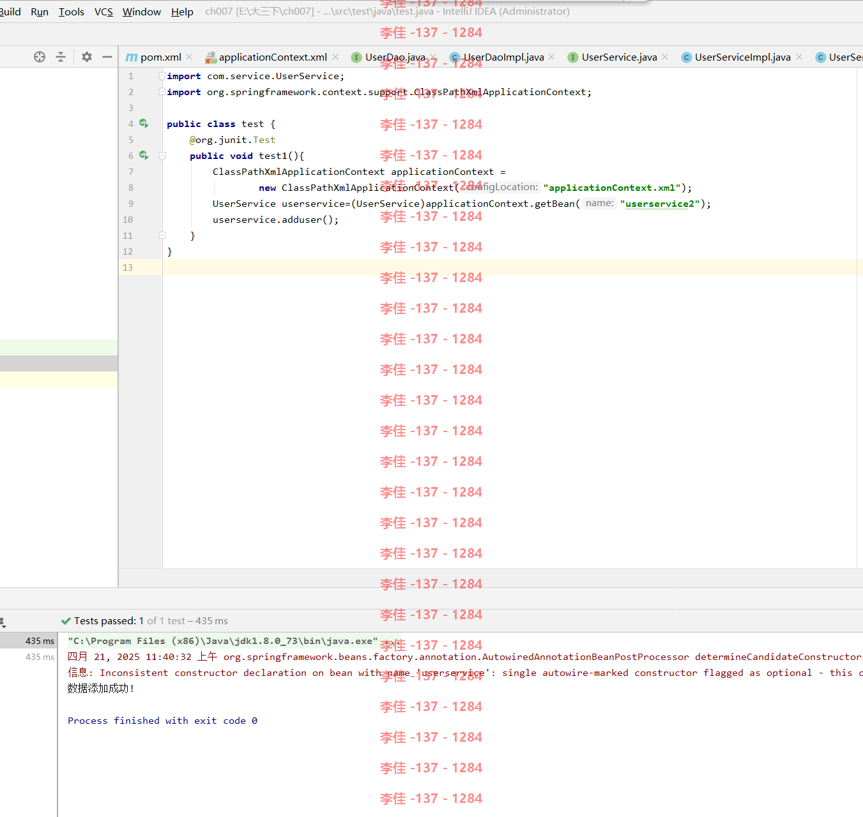Click the collapse all icon in project panel
Image resolution: width=863 pixels, height=817 pixels.
[61, 57]
